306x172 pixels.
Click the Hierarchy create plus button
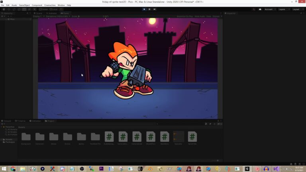coord(3,16)
